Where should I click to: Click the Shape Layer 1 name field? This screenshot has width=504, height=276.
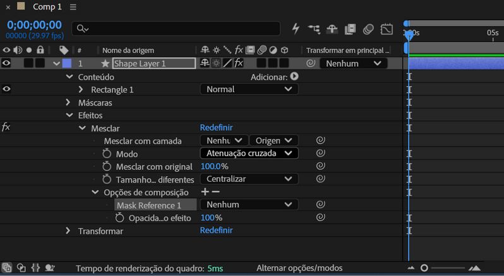tap(154, 63)
